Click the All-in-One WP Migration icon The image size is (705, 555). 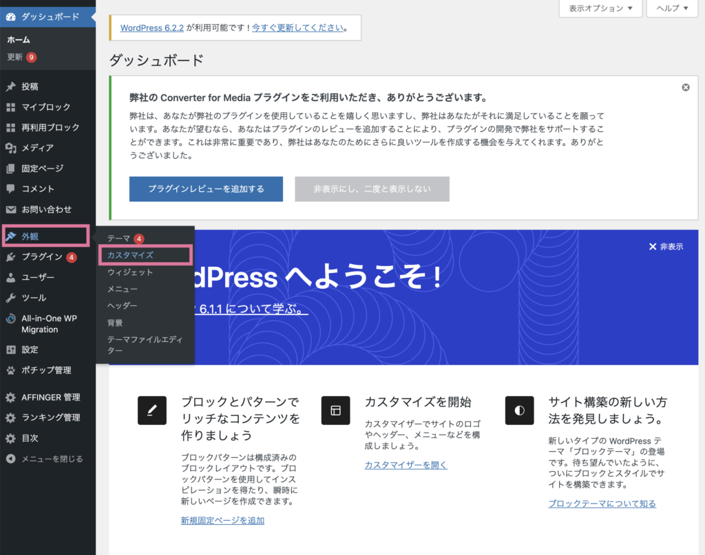11,319
